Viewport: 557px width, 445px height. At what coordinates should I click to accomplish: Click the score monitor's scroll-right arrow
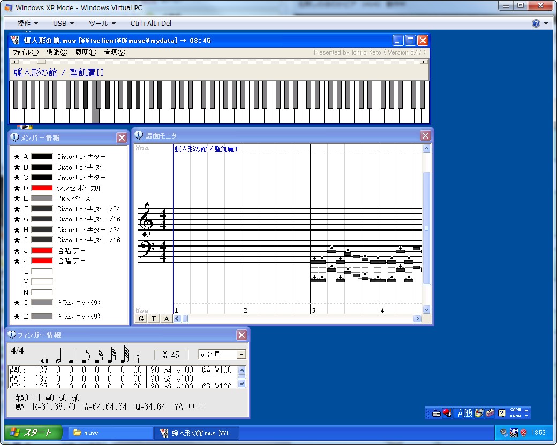tap(417, 319)
